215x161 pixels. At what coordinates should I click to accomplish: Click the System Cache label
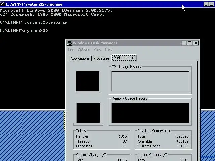149,146
